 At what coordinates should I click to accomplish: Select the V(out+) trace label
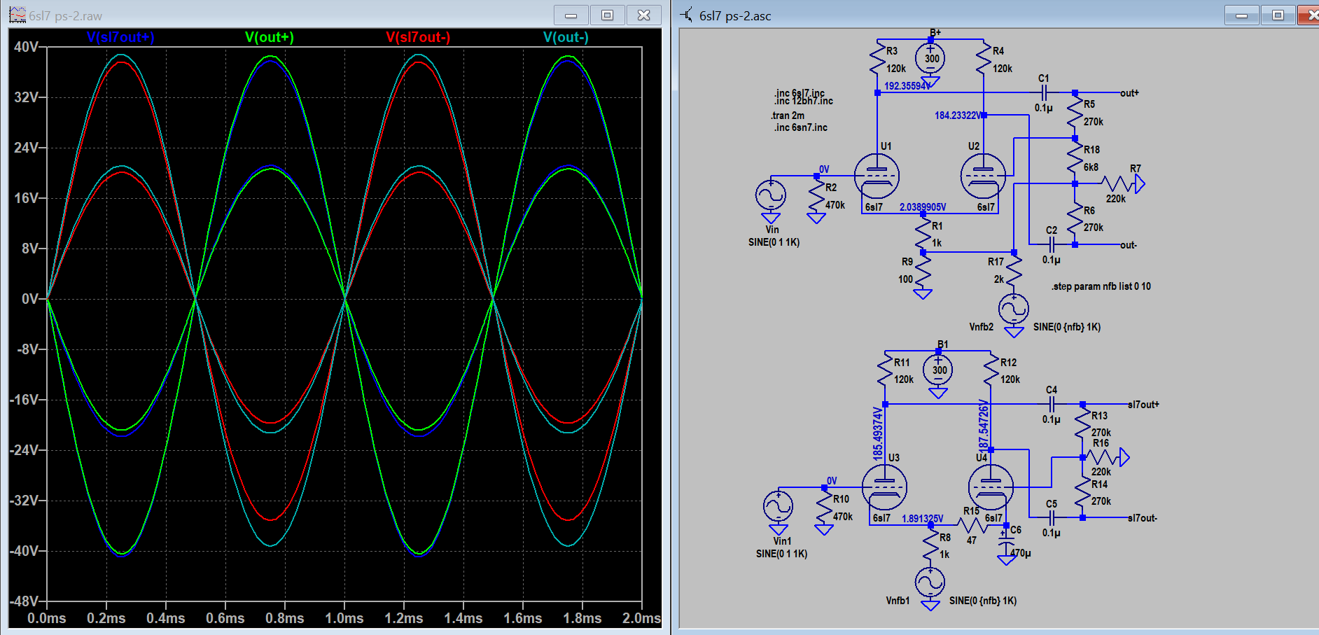point(270,37)
